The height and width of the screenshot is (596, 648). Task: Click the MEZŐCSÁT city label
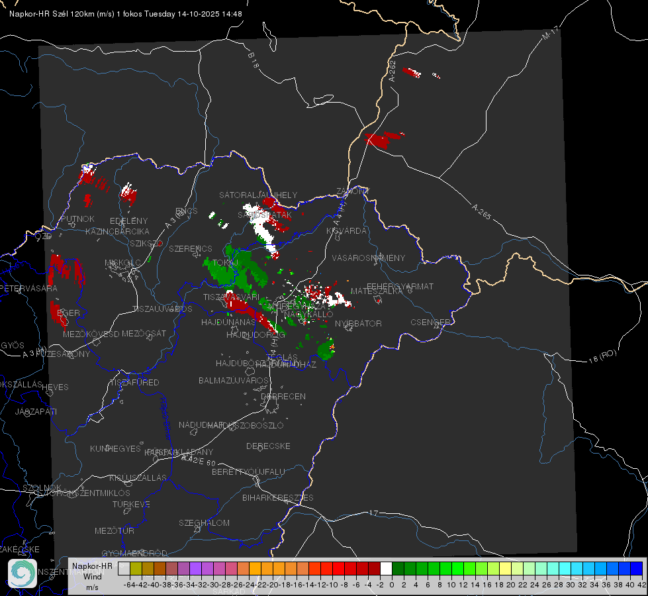click(144, 333)
